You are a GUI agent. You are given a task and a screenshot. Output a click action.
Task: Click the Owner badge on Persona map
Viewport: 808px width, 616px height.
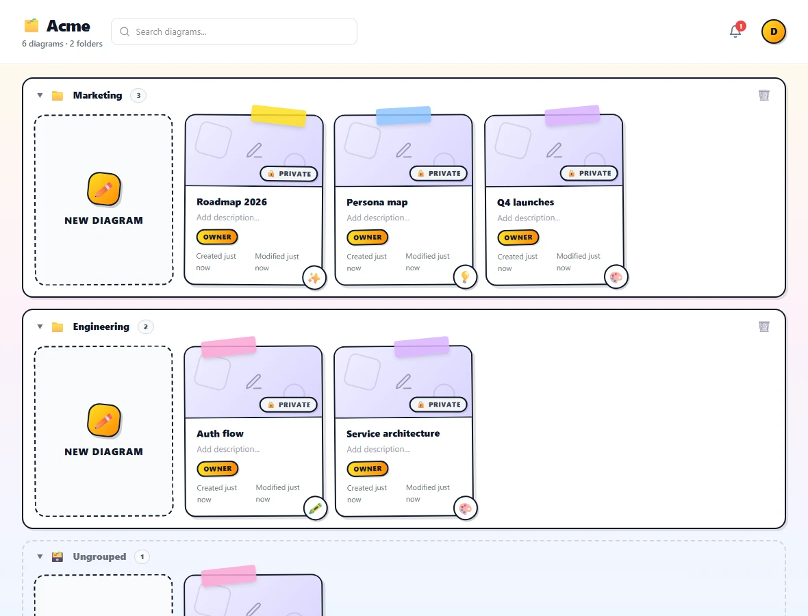coord(368,237)
